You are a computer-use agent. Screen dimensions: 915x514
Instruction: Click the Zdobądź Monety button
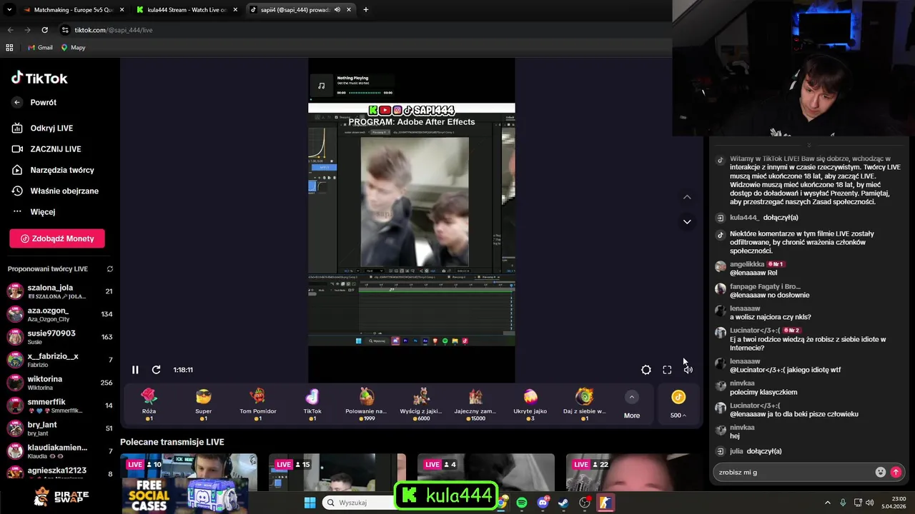point(57,238)
